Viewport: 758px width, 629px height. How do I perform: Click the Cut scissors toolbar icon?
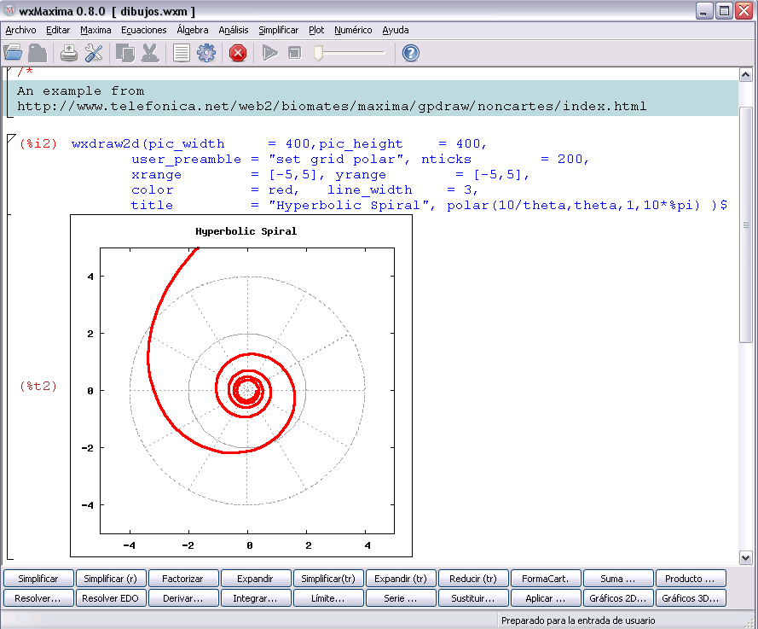click(x=150, y=53)
